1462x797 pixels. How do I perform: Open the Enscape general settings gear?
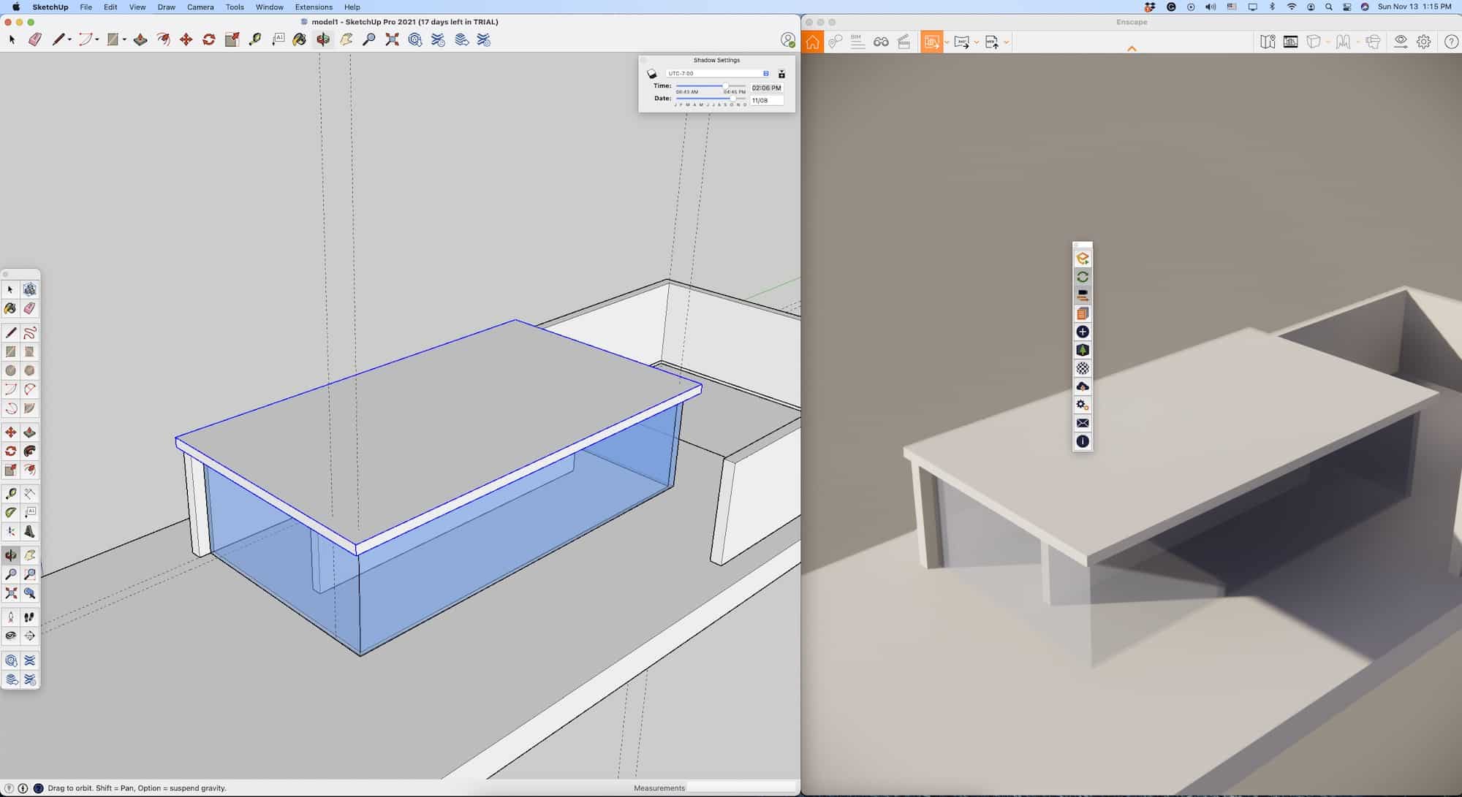(1423, 42)
